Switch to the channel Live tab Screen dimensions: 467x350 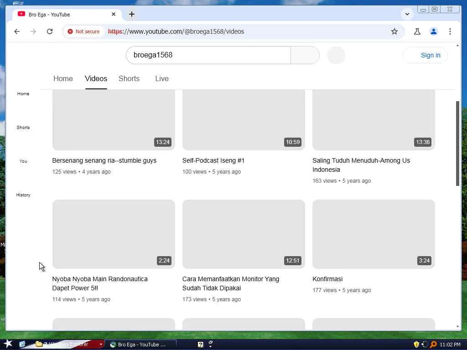click(x=162, y=78)
